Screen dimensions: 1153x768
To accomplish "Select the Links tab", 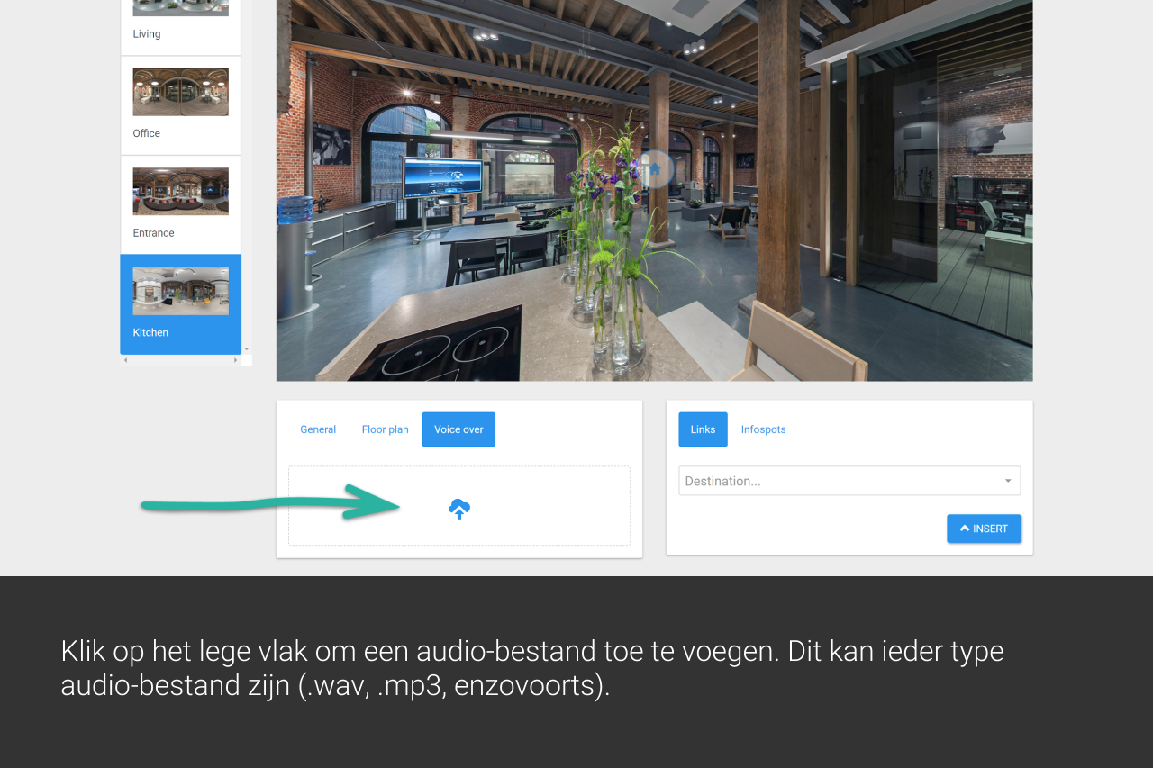I will [x=703, y=429].
